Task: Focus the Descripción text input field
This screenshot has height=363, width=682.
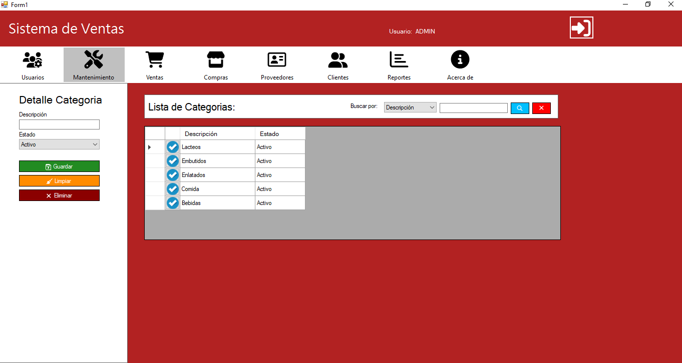Action: (59, 124)
